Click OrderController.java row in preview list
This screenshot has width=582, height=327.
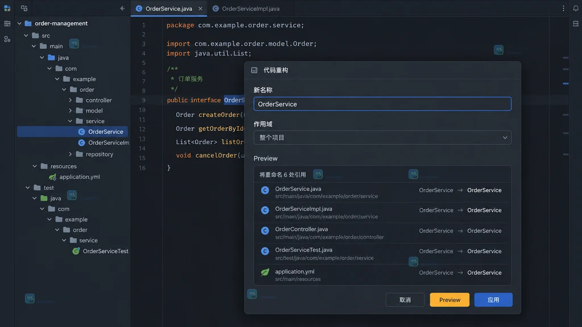pos(383,233)
